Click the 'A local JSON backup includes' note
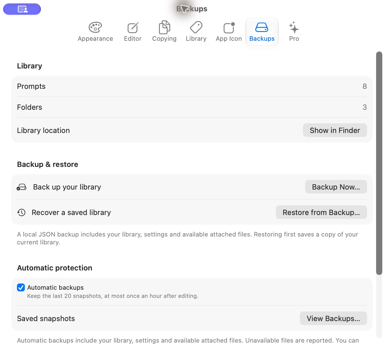 pos(187,238)
